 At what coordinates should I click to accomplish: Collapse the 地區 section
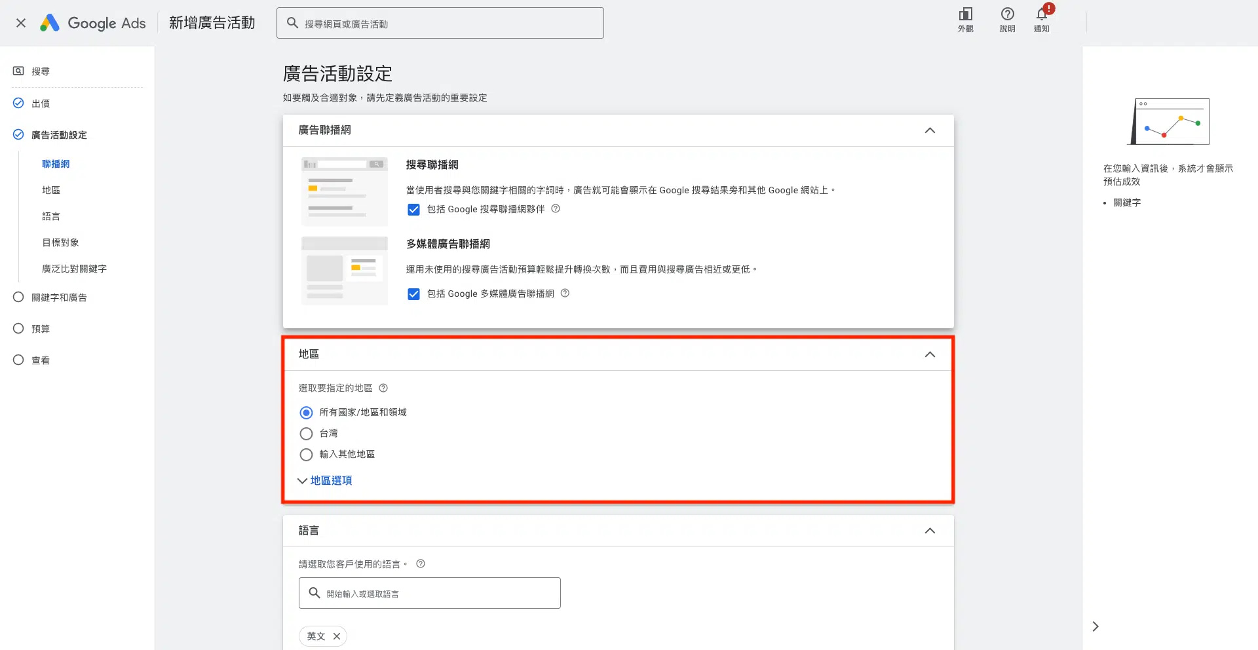point(930,354)
